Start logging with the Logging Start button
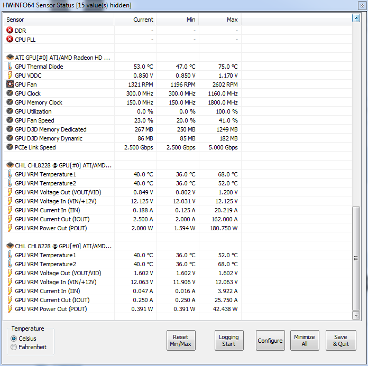This screenshot has width=368, height=366. pos(229,340)
